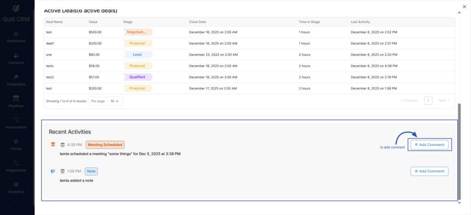Click the Next pagination button
The height and width of the screenshot is (215, 471).
coord(444,100)
